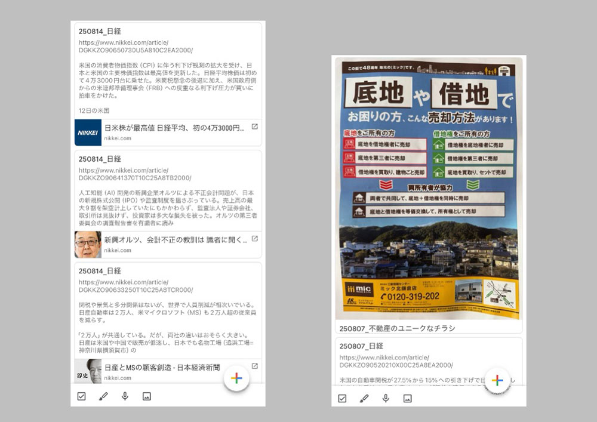Screen dimensions: 597x422
Task: Click the note text beginning 米国の消費者物価指数
Action: tap(168, 81)
